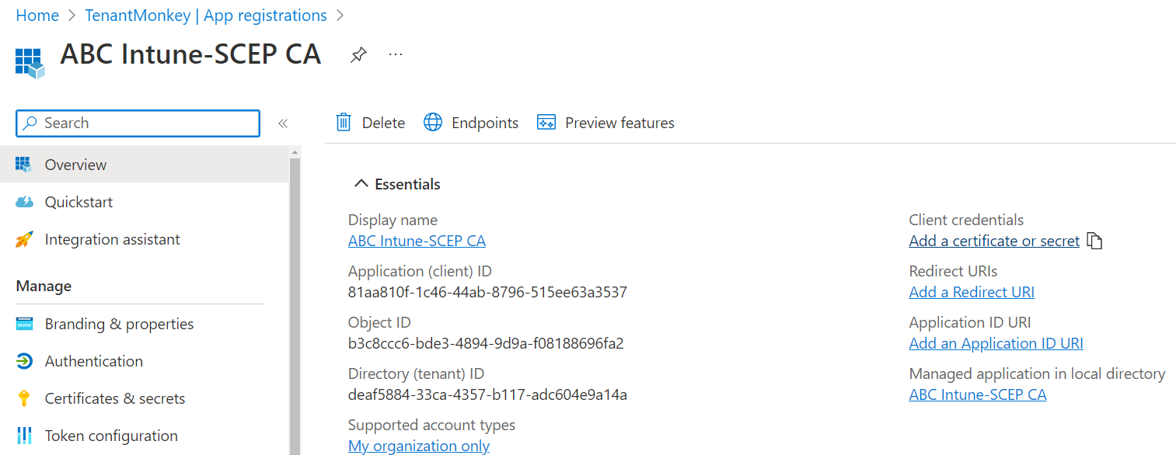Collapse the left sidebar menu

283,123
